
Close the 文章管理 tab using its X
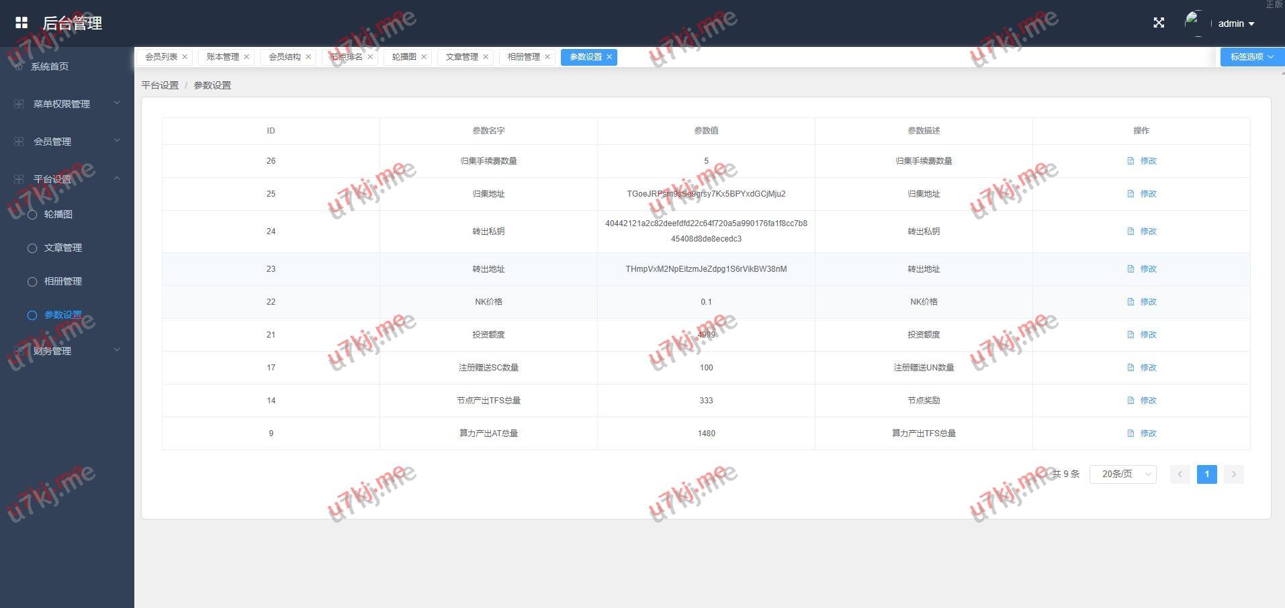[486, 57]
